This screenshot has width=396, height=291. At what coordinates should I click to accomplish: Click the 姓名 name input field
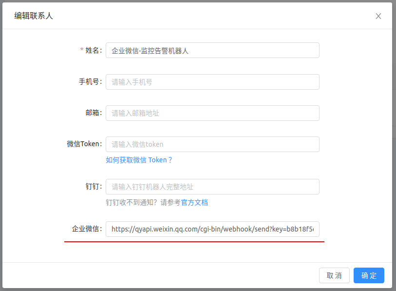[212, 50]
